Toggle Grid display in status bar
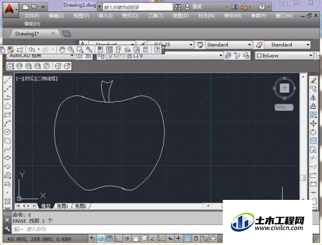This screenshot has width=322, height=245. coord(109,239)
